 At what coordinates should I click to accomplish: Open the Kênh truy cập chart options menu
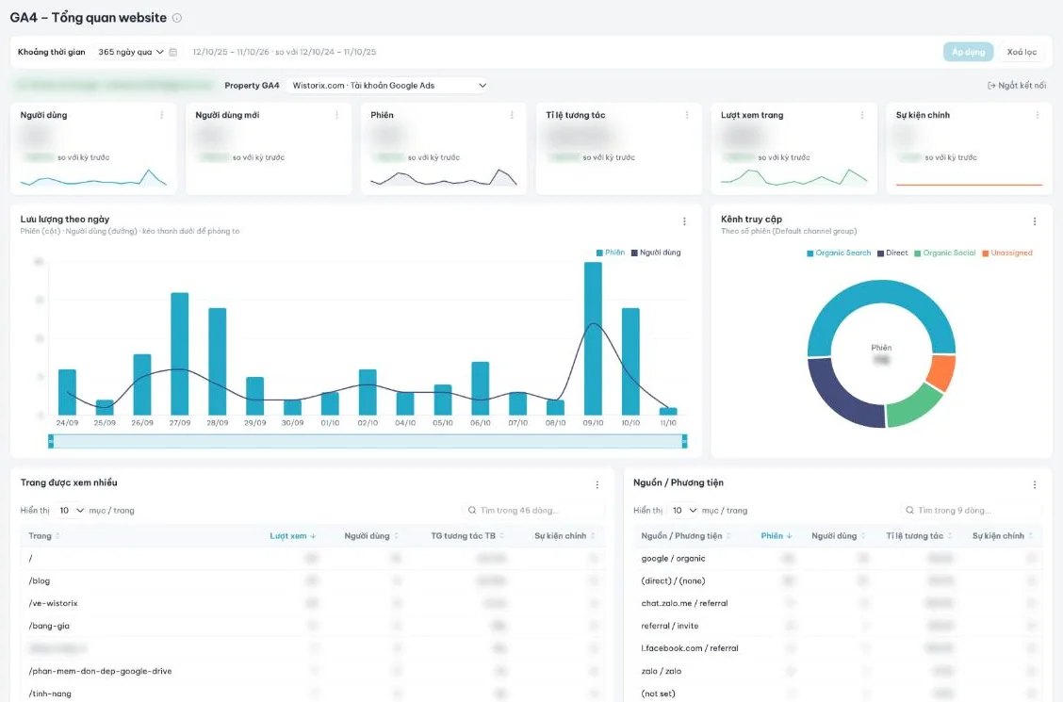click(x=1035, y=221)
